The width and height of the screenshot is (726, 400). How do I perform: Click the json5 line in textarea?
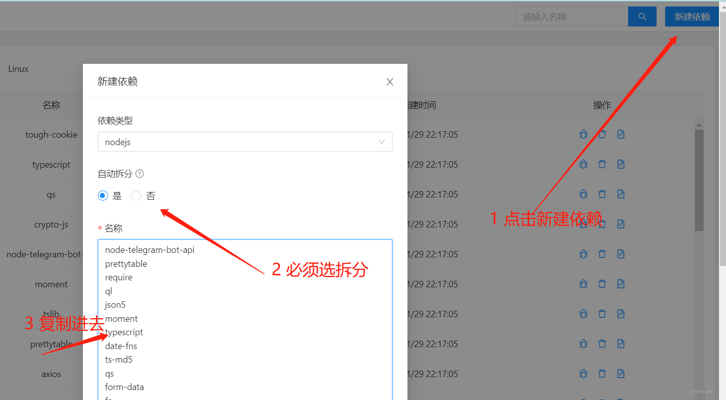(115, 305)
